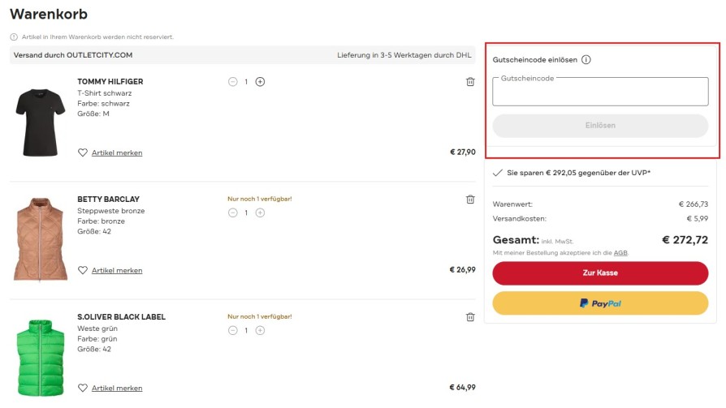Image resolution: width=726 pixels, height=408 pixels.
Task: Click the Steppweste bronze product title
Action: point(110,210)
